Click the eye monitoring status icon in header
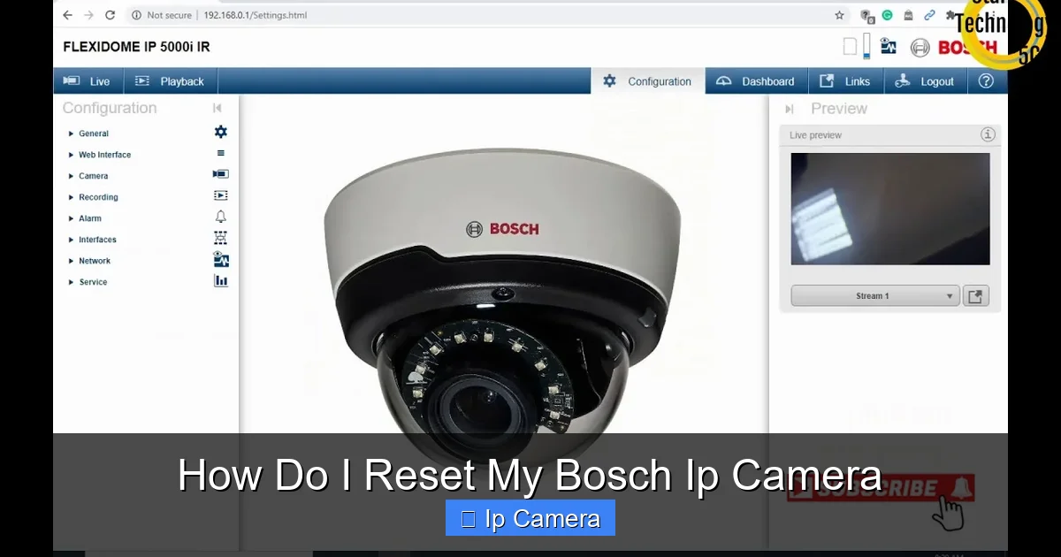Screen dimensions: 1061x557 point(889,47)
